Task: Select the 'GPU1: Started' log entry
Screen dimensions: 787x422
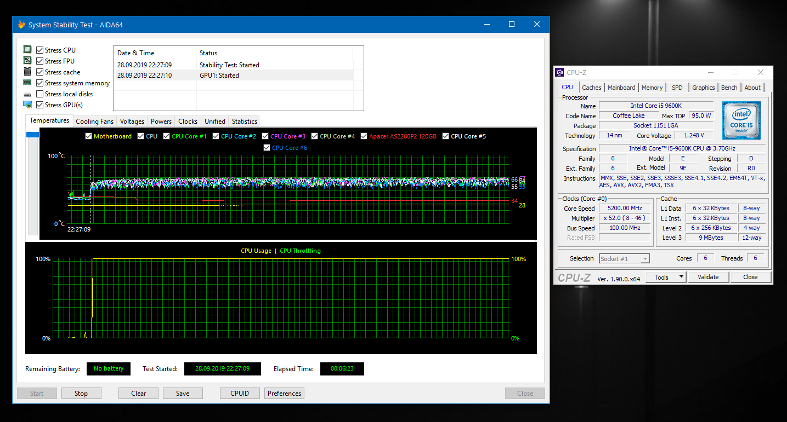Action: point(233,76)
